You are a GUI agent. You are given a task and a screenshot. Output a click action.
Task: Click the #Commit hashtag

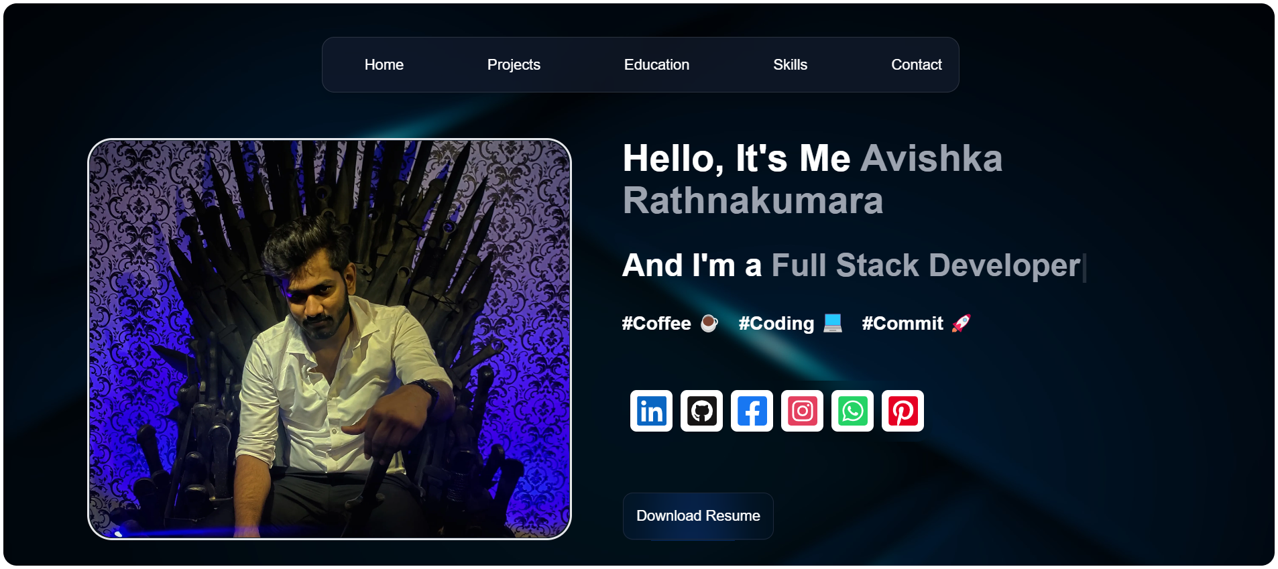tap(902, 324)
